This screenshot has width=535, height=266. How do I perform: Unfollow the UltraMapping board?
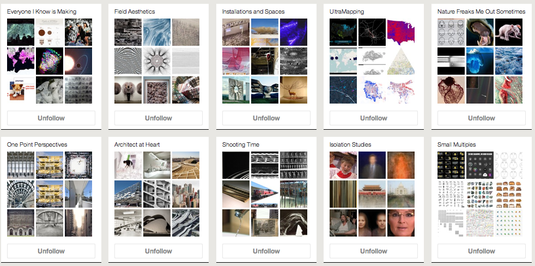[374, 118]
